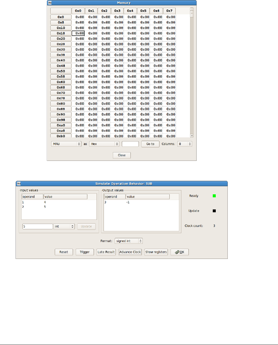Open the MAU unit dropdown
This screenshot has height=345, width=278.
click(x=66, y=144)
